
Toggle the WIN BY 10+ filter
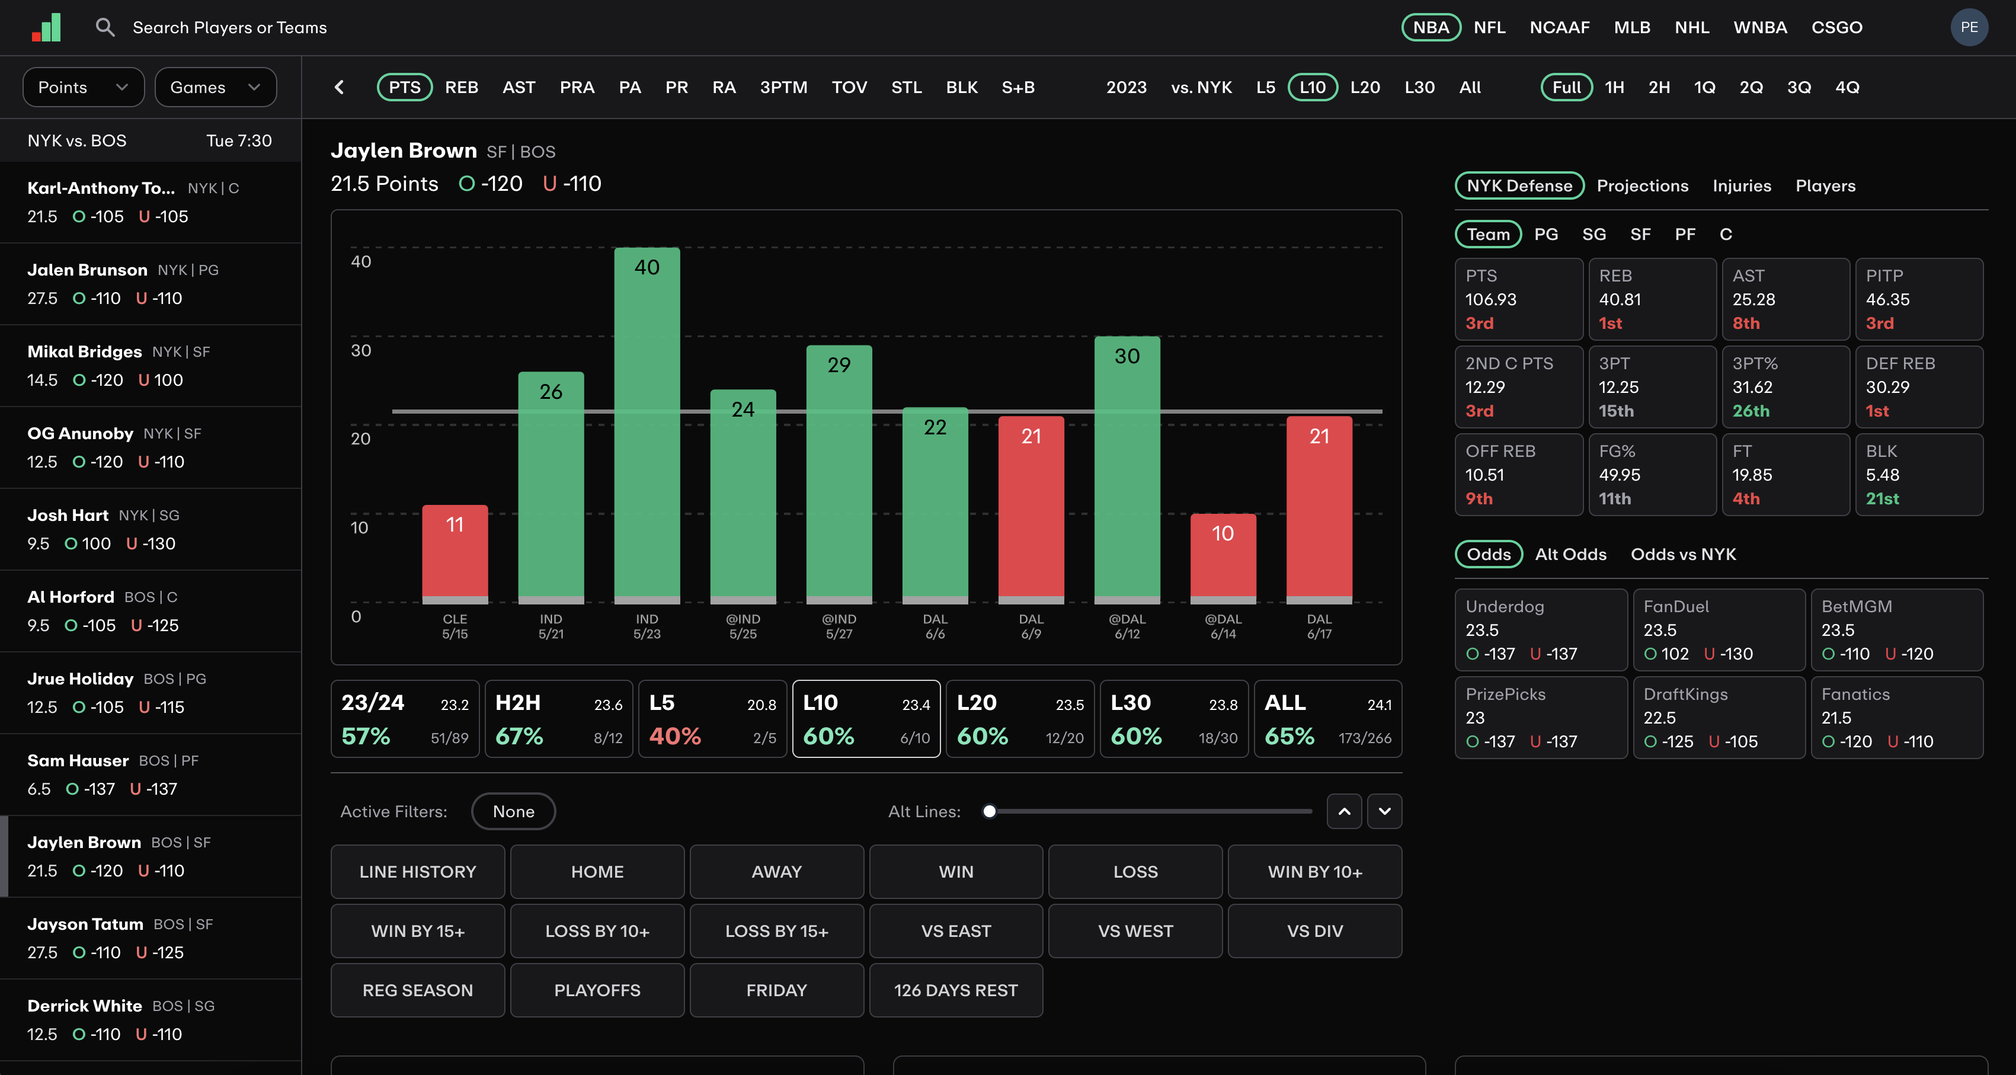pos(1314,872)
